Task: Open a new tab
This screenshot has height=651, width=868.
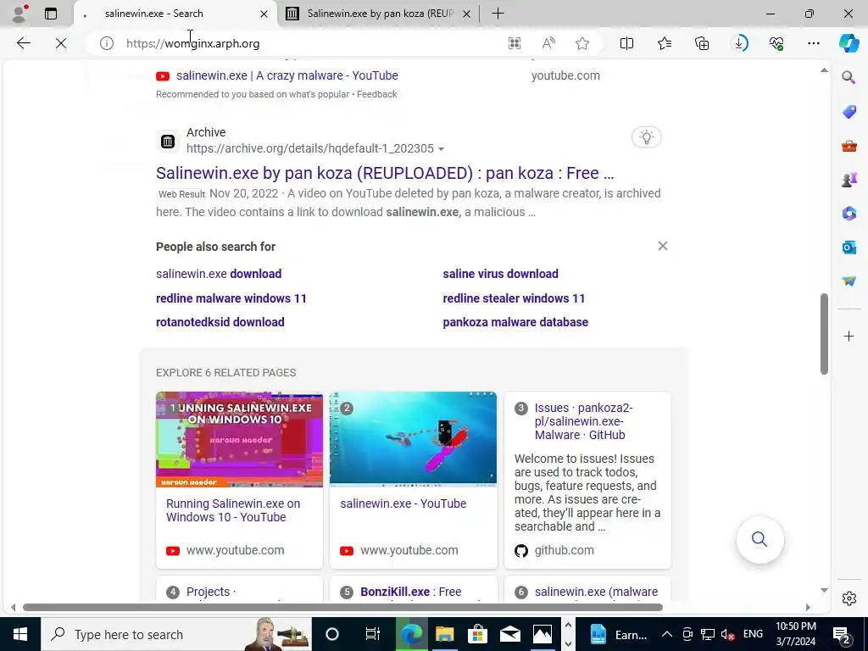Action: coord(498,14)
